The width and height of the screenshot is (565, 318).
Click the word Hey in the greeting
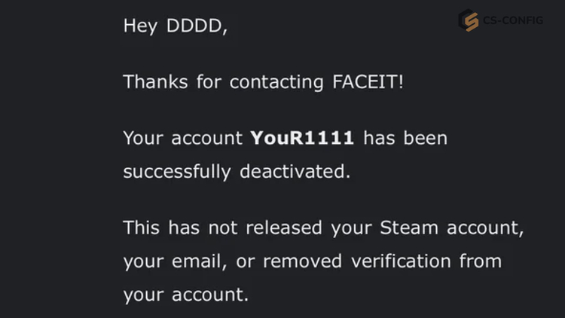click(141, 26)
